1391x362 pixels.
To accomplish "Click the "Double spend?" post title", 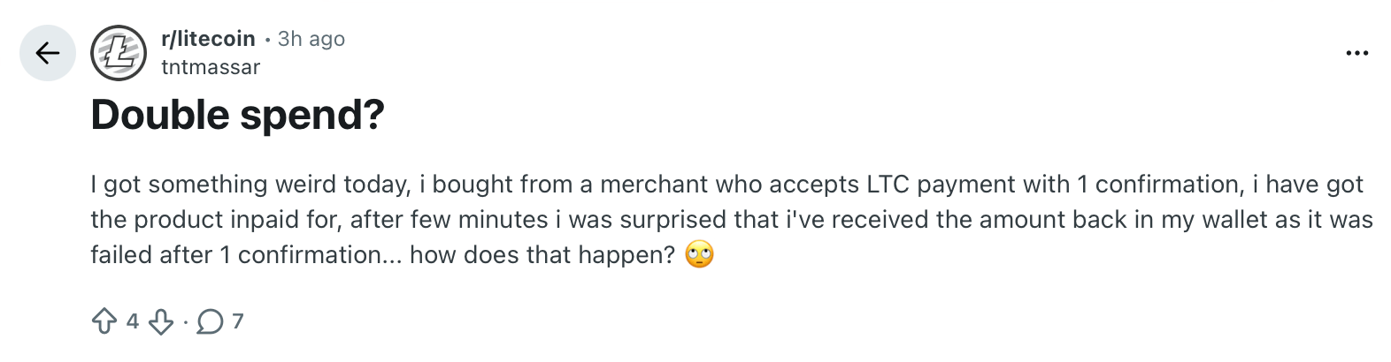I will (237, 116).
